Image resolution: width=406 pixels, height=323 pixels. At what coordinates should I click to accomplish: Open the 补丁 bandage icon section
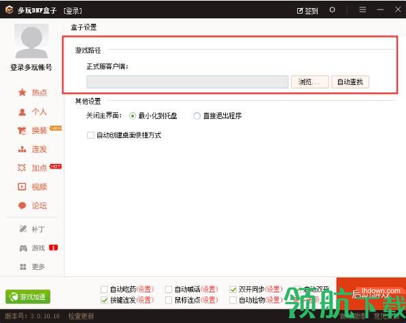coord(32,229)
